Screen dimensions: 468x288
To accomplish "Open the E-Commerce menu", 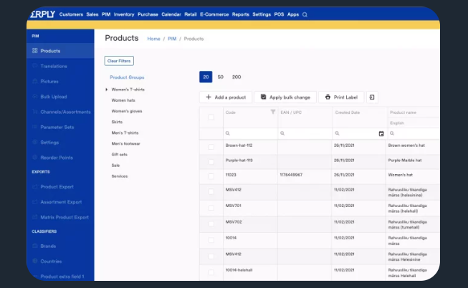I will [x=214, y=14].
